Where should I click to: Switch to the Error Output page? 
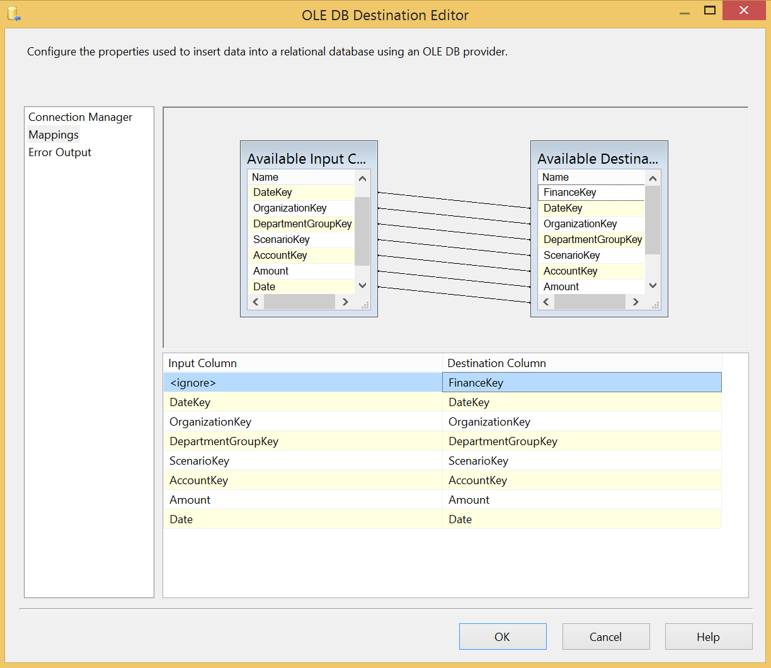pyautogui.click(x=60, y=152)
